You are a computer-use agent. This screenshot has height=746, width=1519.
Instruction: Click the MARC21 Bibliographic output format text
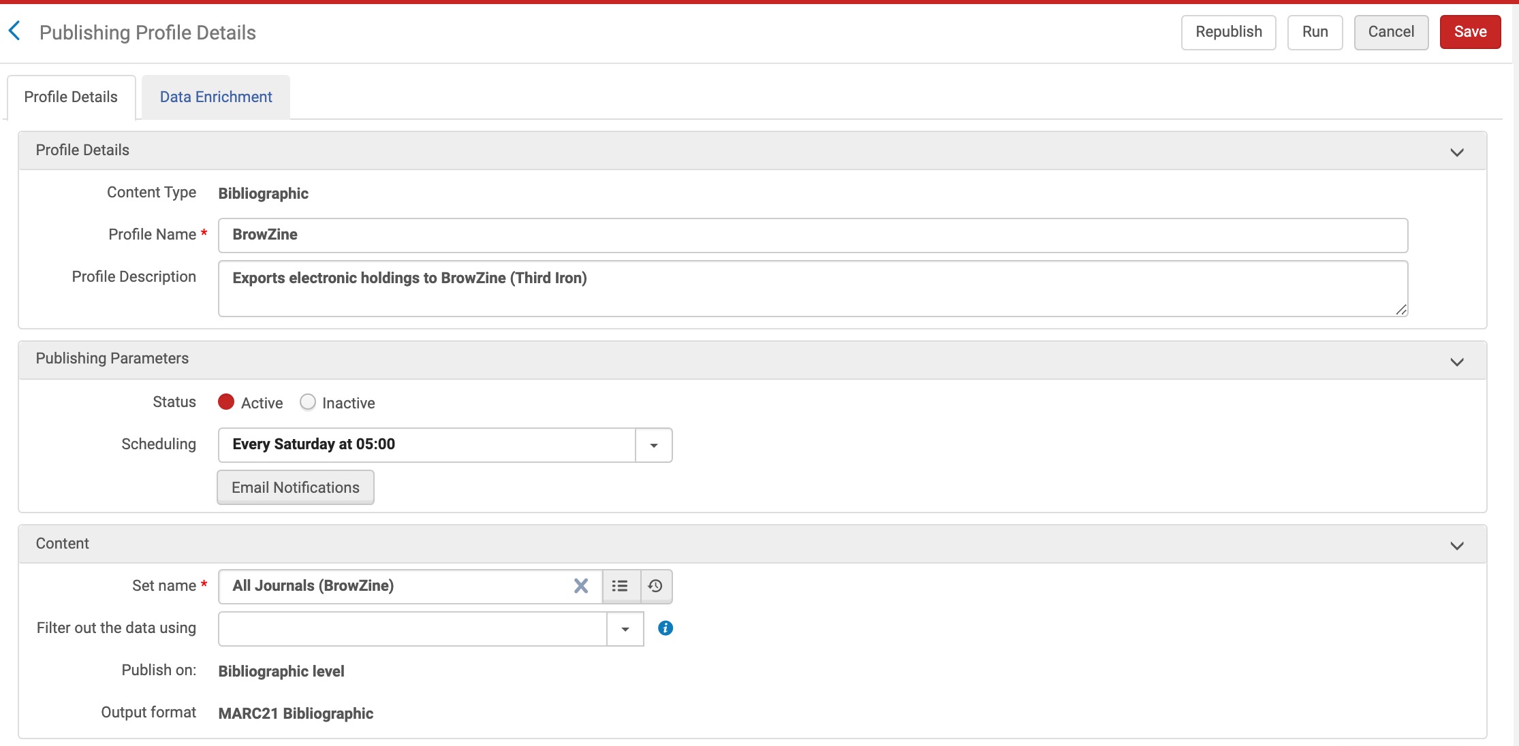pos(296,713)
